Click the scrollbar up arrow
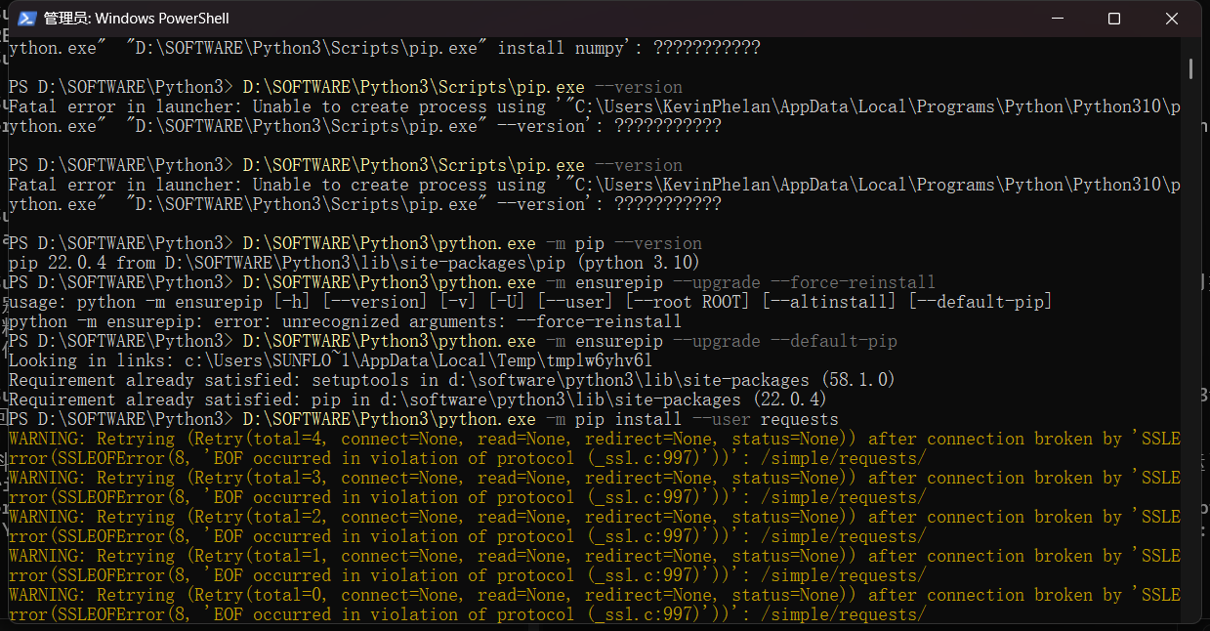 click(x=1190, y=42)
